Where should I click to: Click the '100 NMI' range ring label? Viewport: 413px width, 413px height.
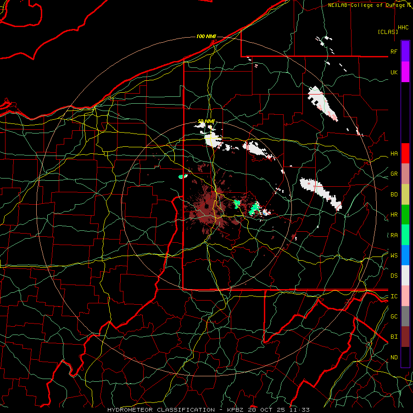coord(206,36)
